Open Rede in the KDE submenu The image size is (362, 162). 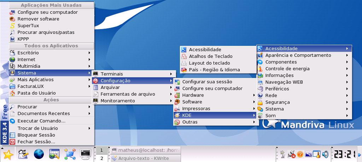point(304,95)
